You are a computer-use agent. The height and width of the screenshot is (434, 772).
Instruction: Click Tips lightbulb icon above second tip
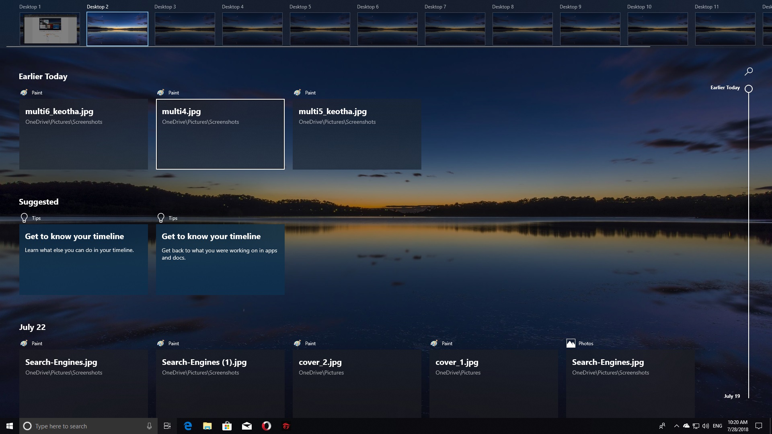pos(161,218)
